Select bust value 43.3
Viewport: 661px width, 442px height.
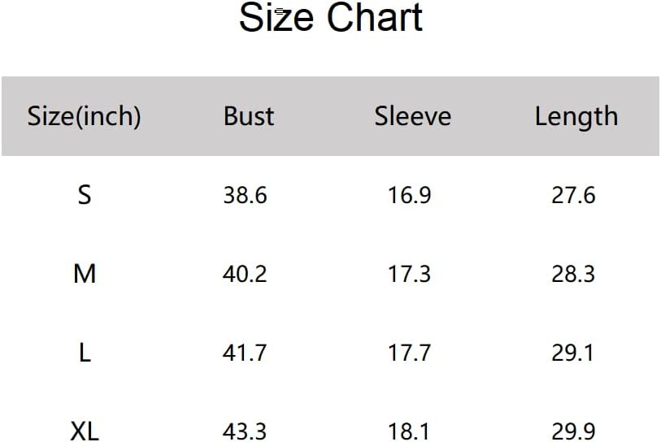coord(245,430)
